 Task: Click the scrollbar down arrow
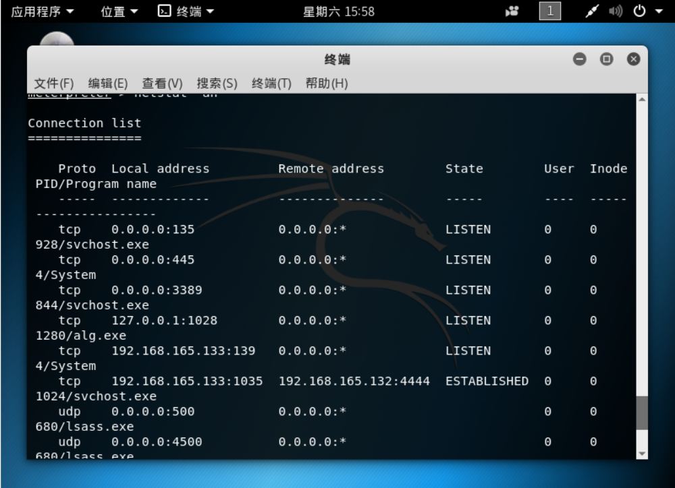(642, 454)
